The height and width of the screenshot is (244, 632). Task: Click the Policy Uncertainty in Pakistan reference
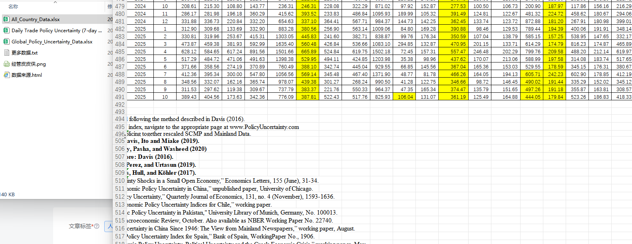click(x=232, y=213)
